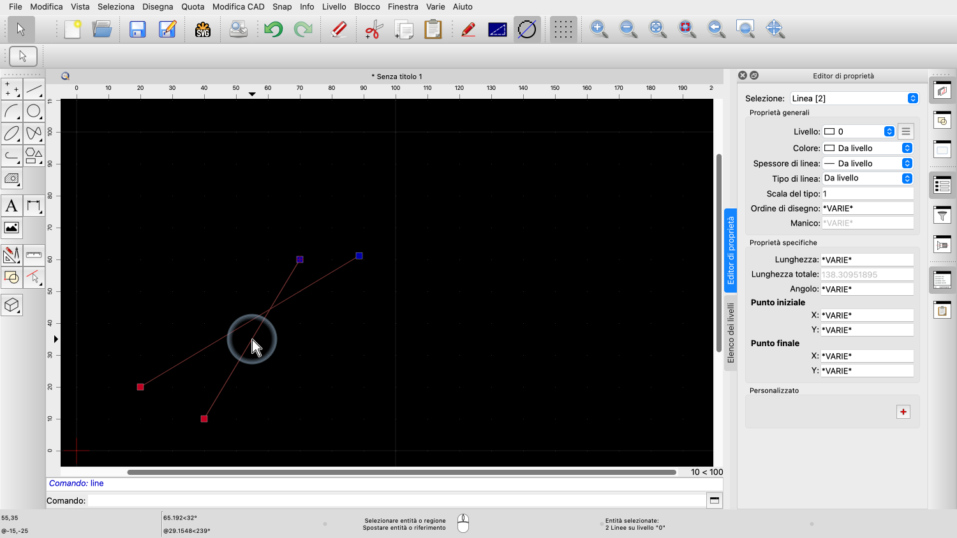Select the Circle drawing tool
Viewport: 957px width, 538px height.
[34, 112]
